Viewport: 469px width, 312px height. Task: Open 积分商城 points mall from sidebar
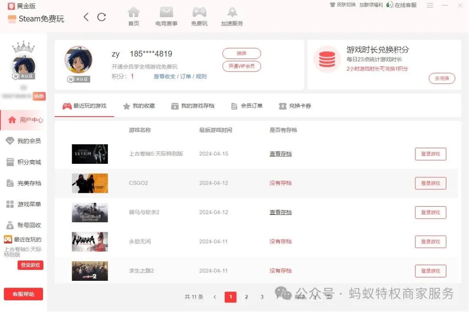[27, 162]
